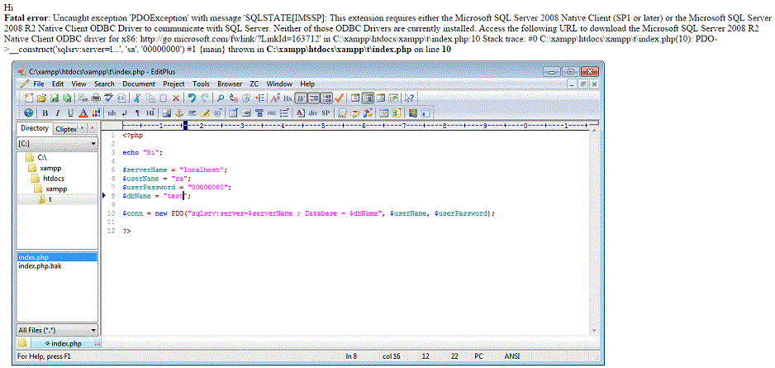Open the Help menu
The height and width of the screenshot is (368, 775).
click(x=307, y=84)
